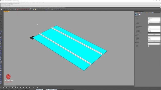Click the camera Z Location field
This screenshot has width=161, height=90.
pyautogui.click(x=154, y=32)
